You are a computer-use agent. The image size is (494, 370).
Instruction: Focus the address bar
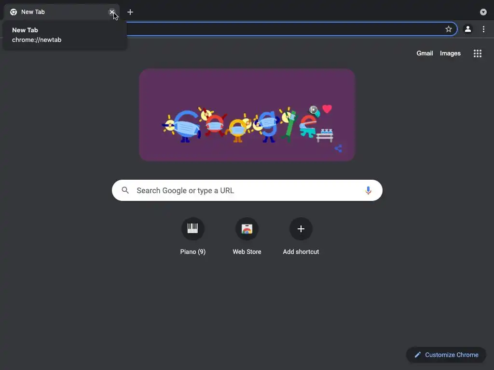pyautogui.click(x=284, y=29)
